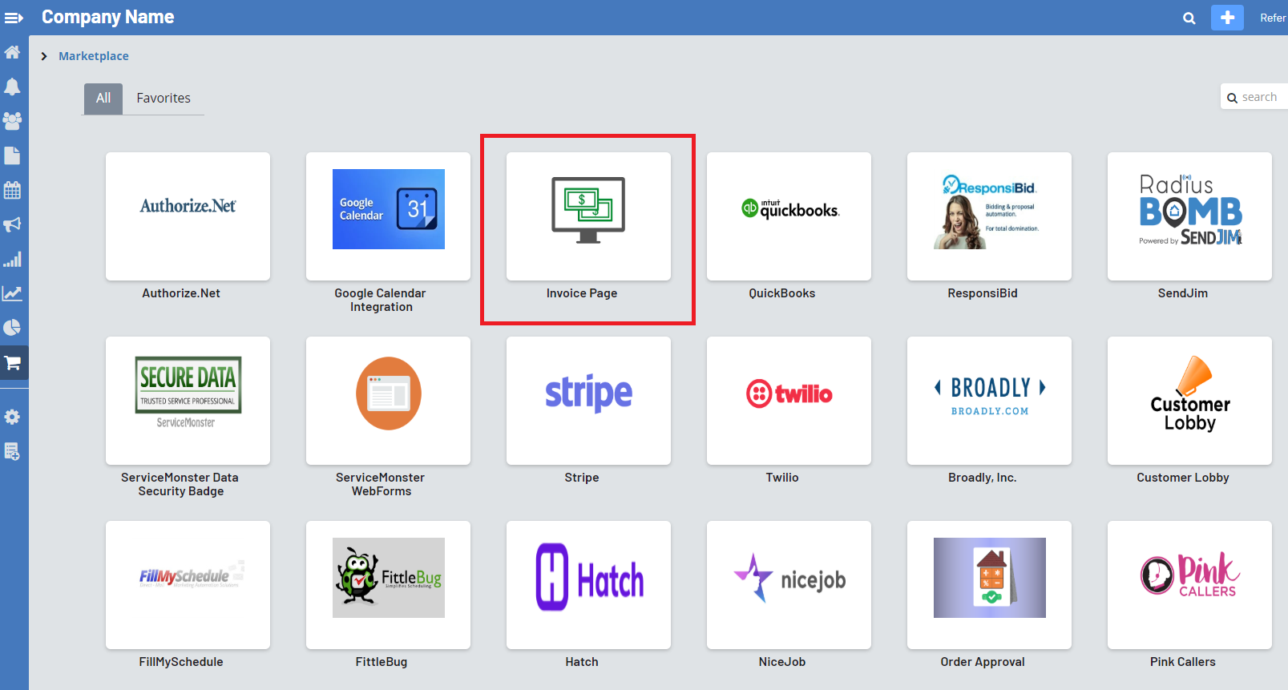Open notifications bell in sidebar

click(13, 87)
